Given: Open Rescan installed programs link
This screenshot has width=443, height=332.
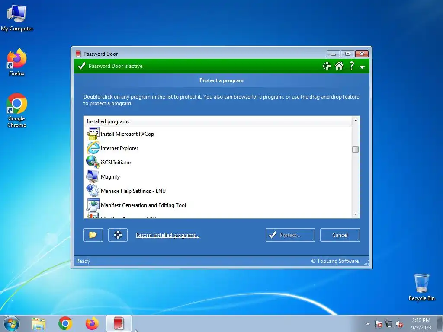Looking at the screenshot, I should click(x=167, y=235).
